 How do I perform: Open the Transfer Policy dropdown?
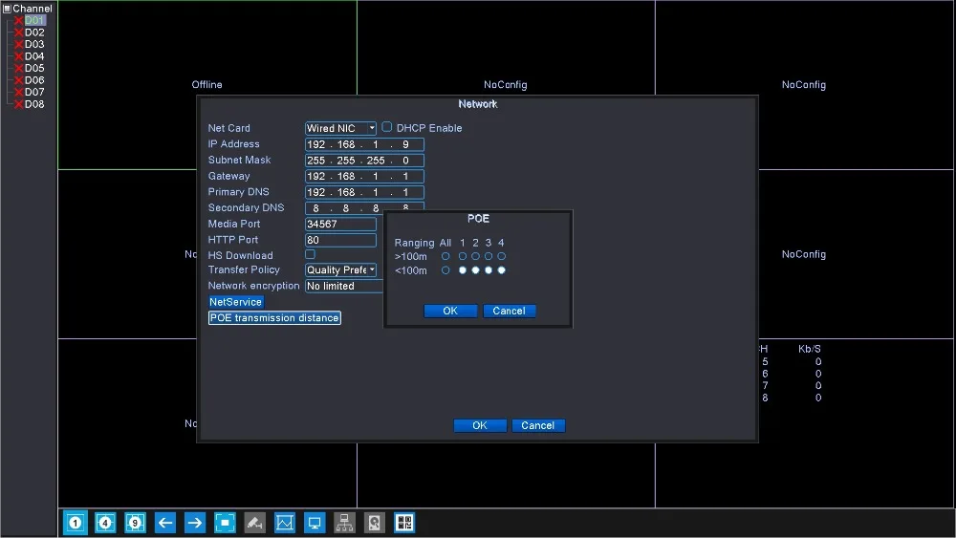click(x=340, y=270)
